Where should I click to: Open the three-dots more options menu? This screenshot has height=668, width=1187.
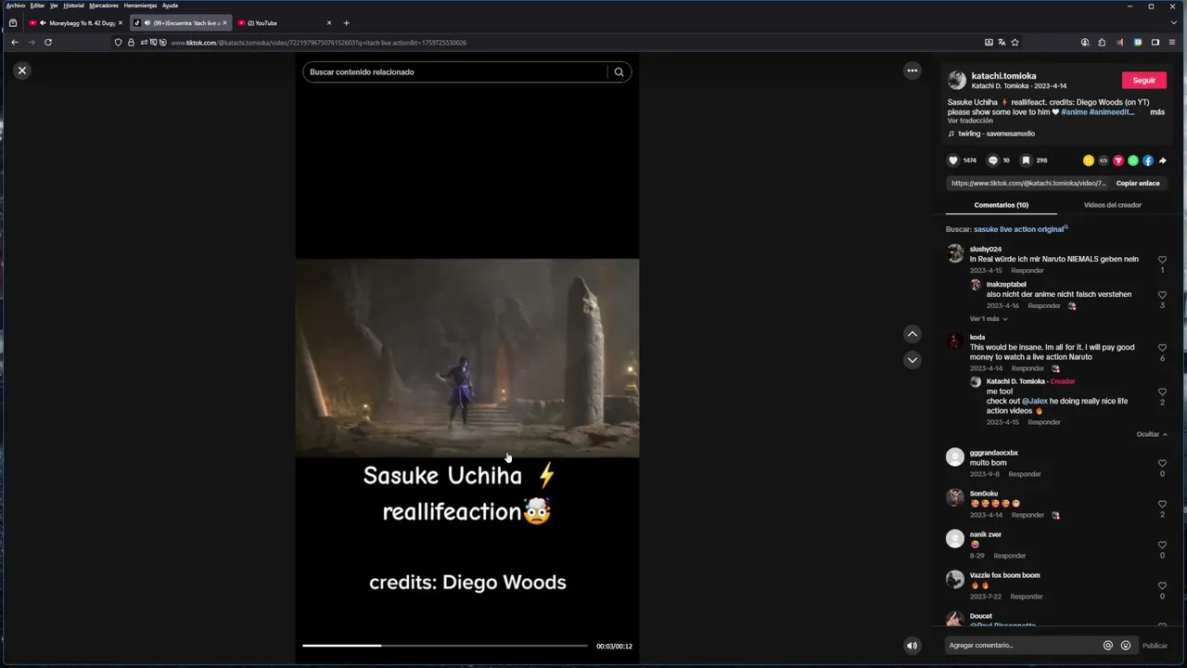point(913,71)
